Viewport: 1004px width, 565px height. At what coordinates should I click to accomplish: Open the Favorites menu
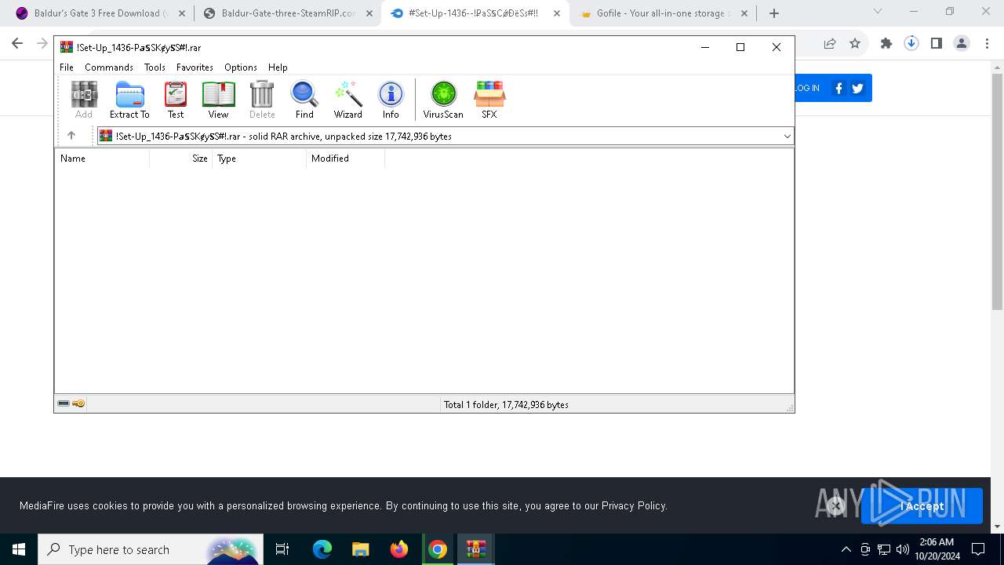pyautogui.click(x=195, y=67)
